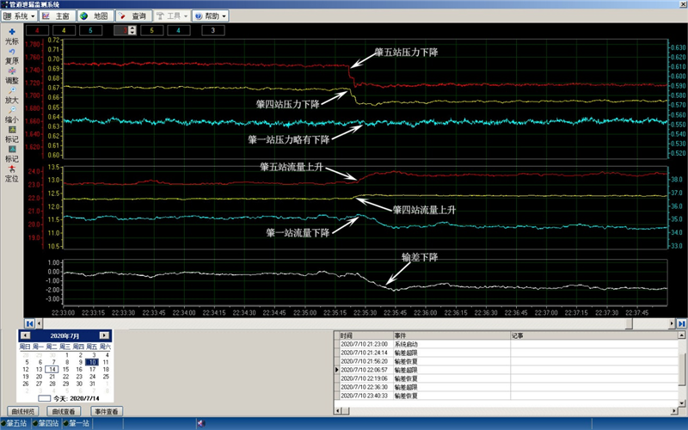Image resolution: width=688 pixels, height=430 pixels.
Task: Go to previous month in calendar
Action: (24, 335)
